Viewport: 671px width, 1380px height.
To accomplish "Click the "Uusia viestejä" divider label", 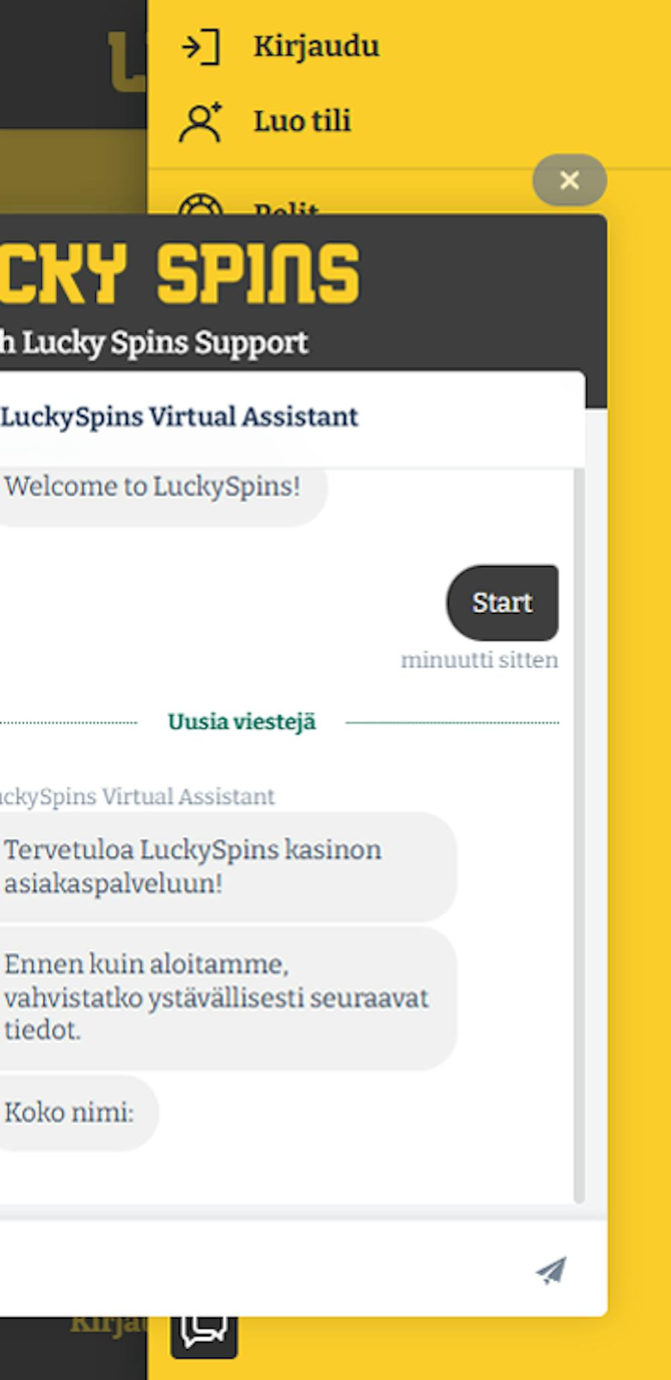I will [242, 722].
